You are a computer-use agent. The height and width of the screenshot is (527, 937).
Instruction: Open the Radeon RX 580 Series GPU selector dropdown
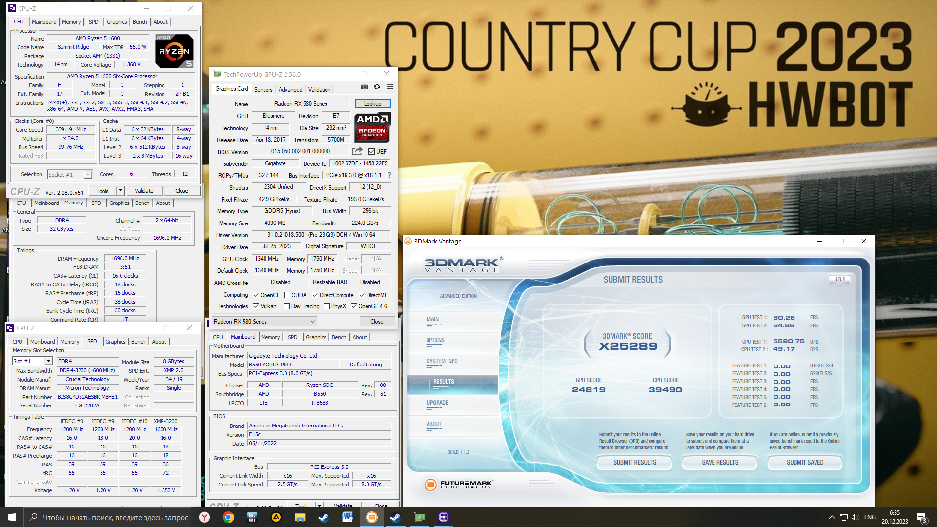(265, 322)
